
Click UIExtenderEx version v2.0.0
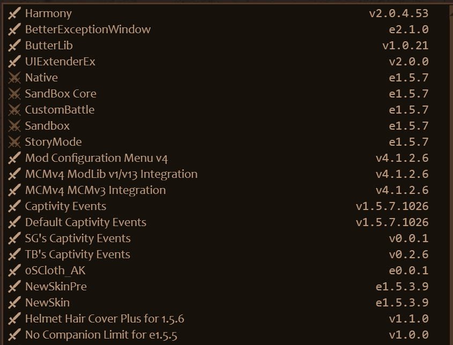tap(409, 62)
